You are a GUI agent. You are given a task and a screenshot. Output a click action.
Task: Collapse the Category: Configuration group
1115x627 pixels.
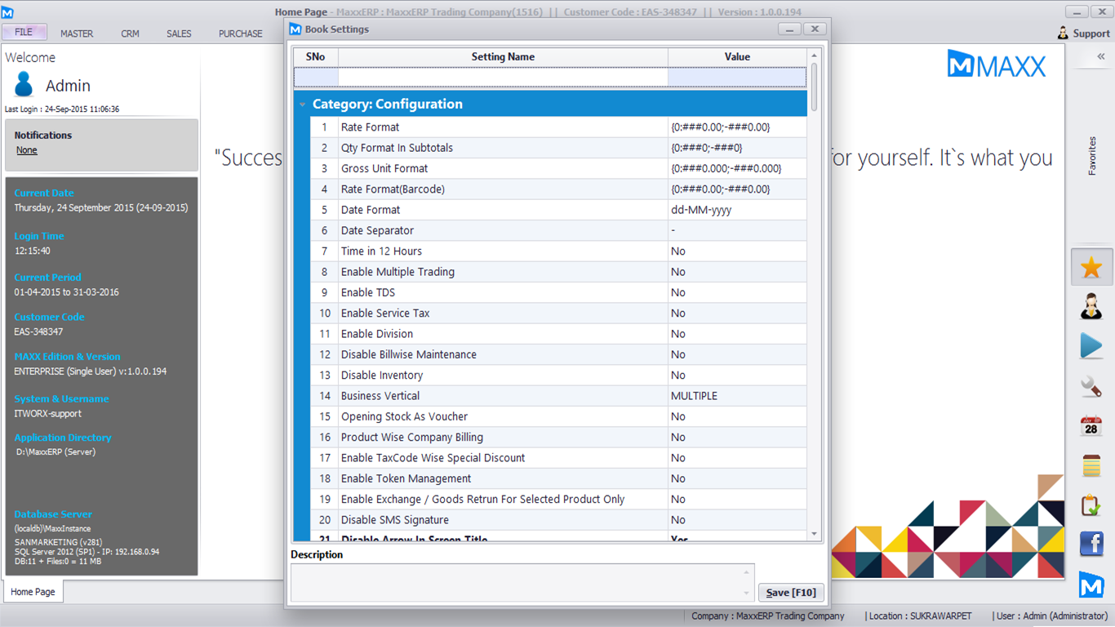tap(303, 104)
